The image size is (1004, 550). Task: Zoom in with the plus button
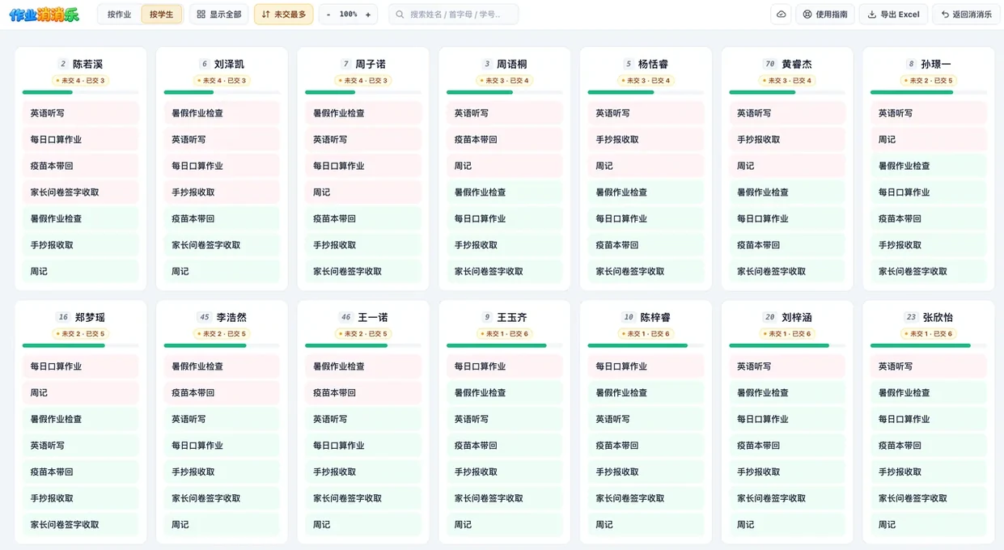[x=368, y=15]
